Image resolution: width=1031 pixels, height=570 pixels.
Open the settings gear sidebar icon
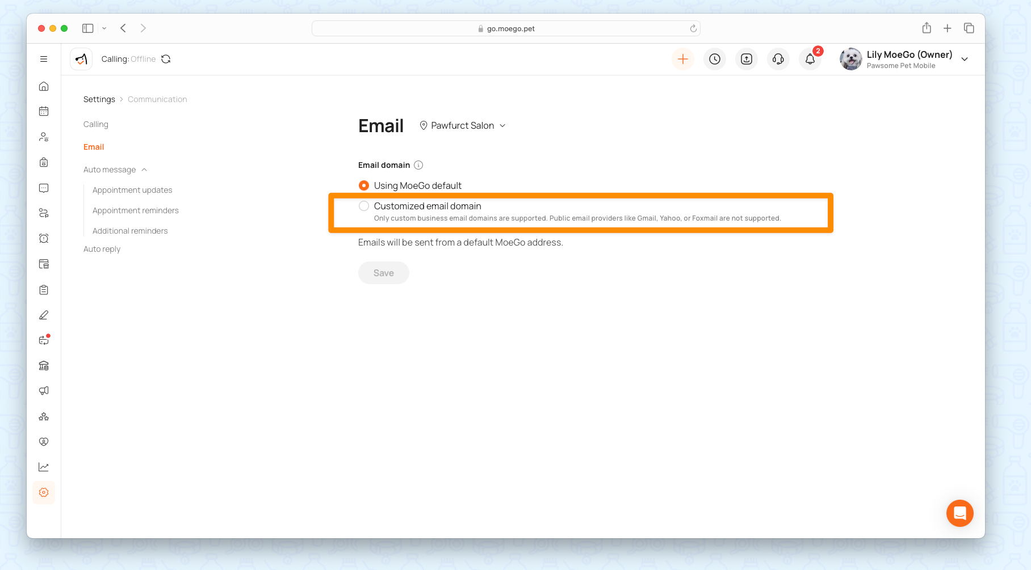(44, 492)
